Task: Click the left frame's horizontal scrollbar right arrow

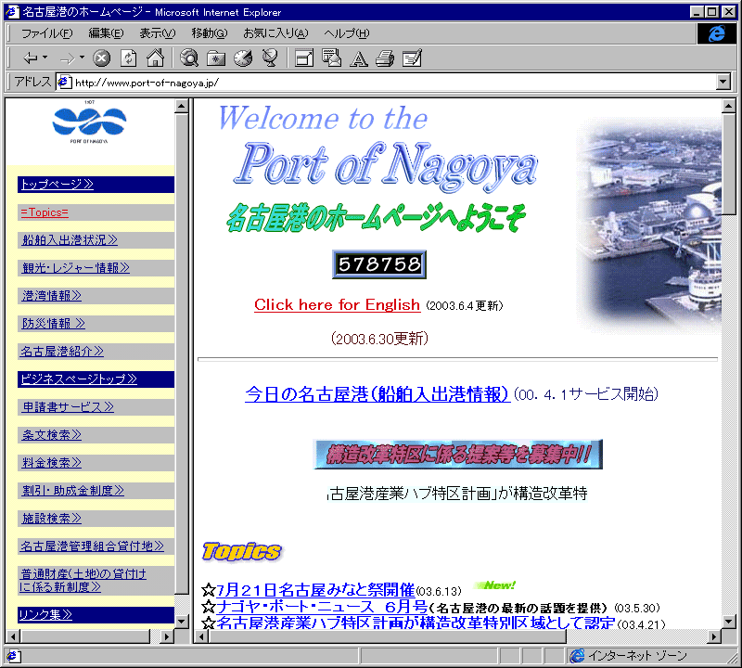Action: 167,636
